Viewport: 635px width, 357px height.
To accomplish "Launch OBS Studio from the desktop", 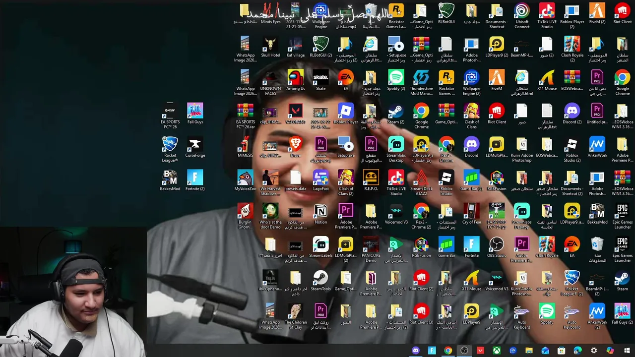I will pyautogui.click(x=497, y=247).
